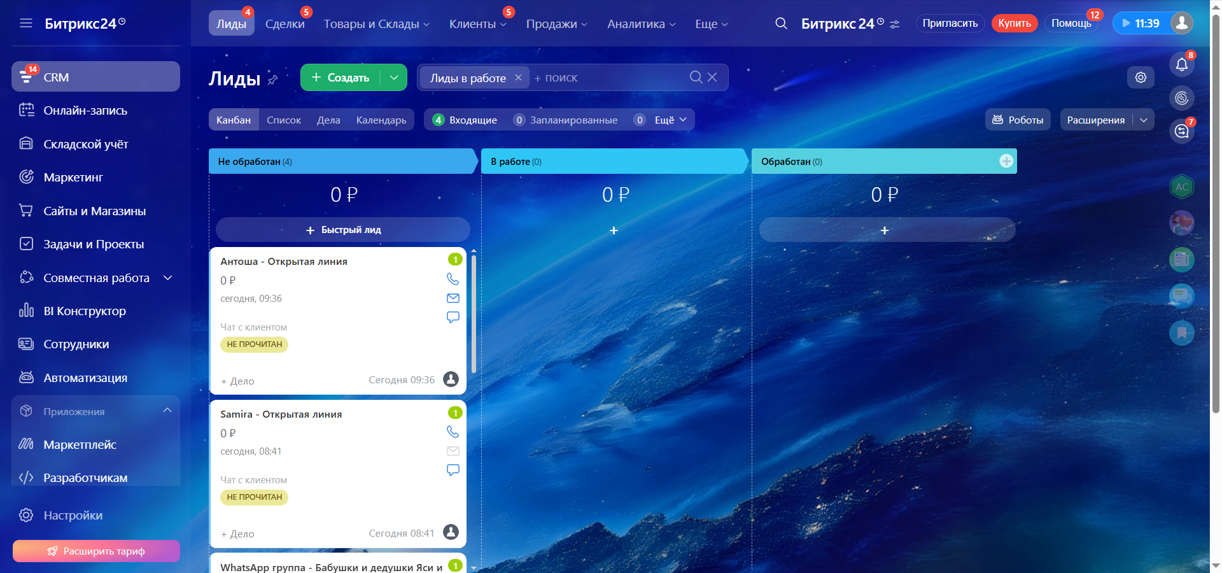Expand the Создать button dropdown arrow
Image resolution: width=1222 pixels, height=573 pixels.
click(394, 78)
